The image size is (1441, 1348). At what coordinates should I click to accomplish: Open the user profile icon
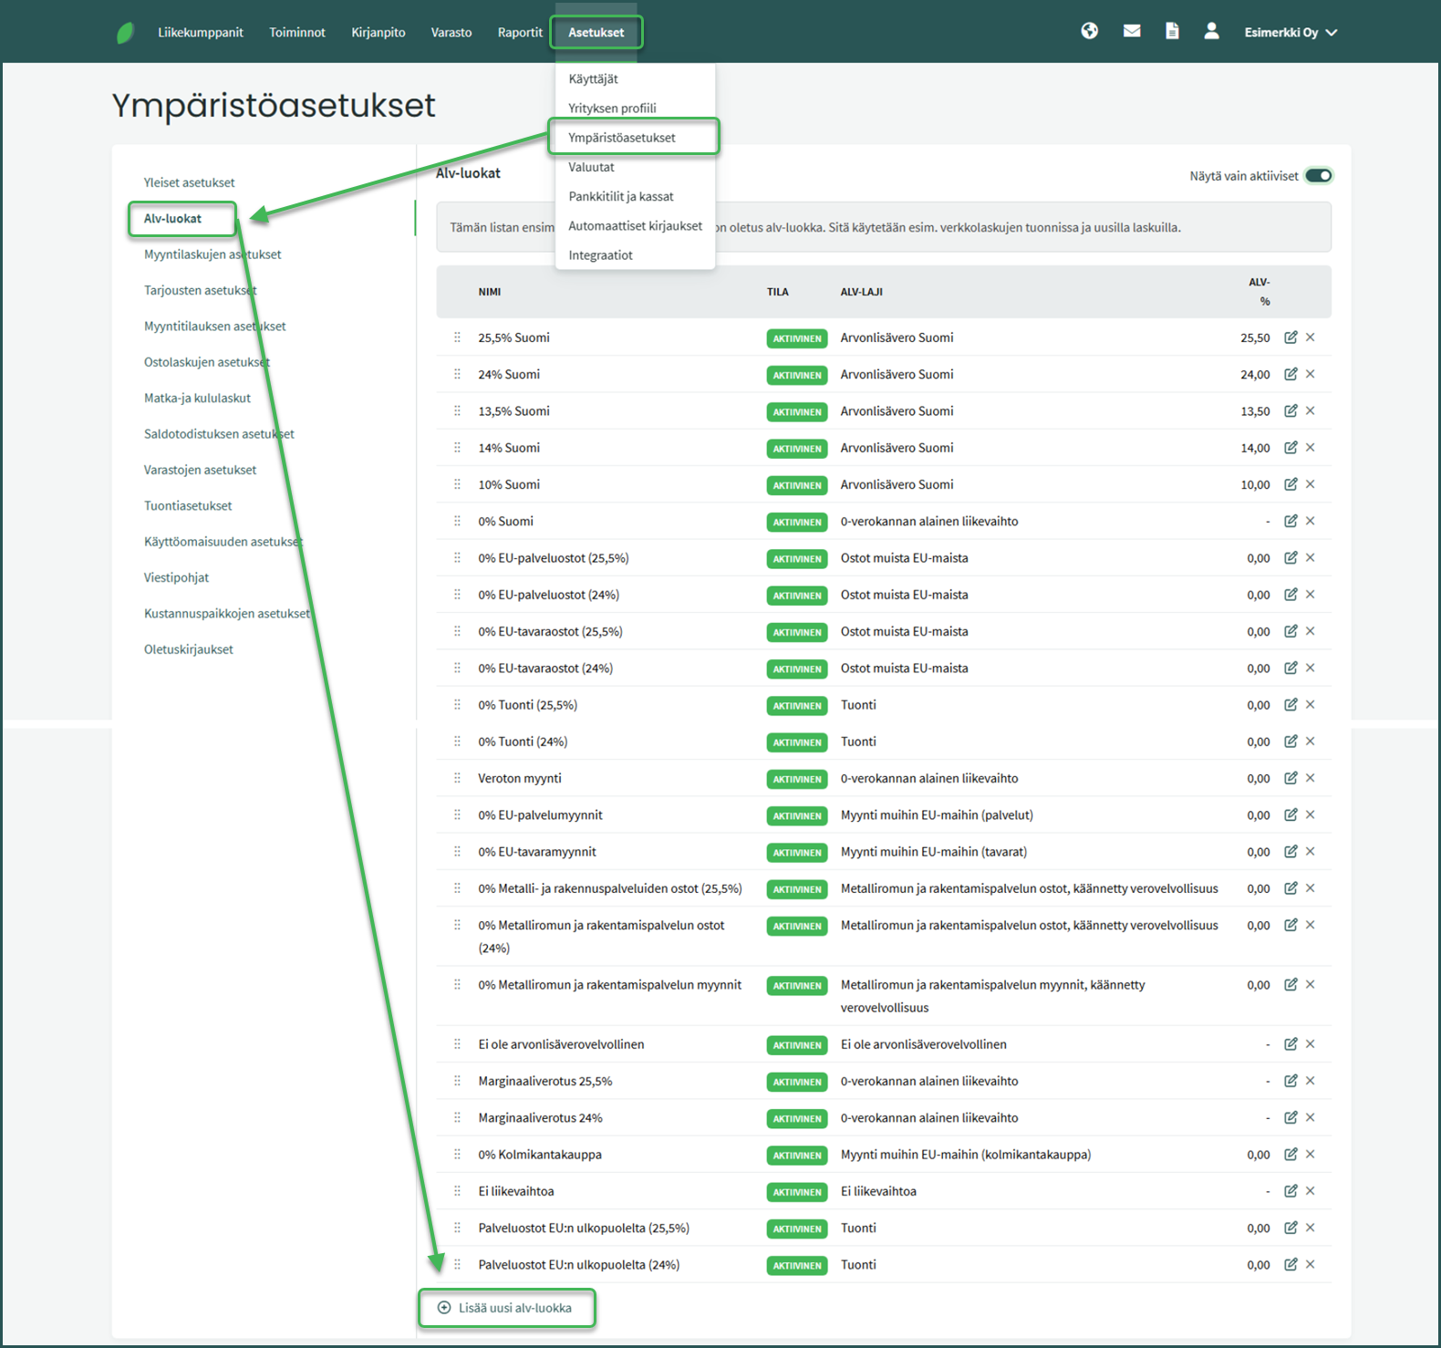[x=1211, y=31]
